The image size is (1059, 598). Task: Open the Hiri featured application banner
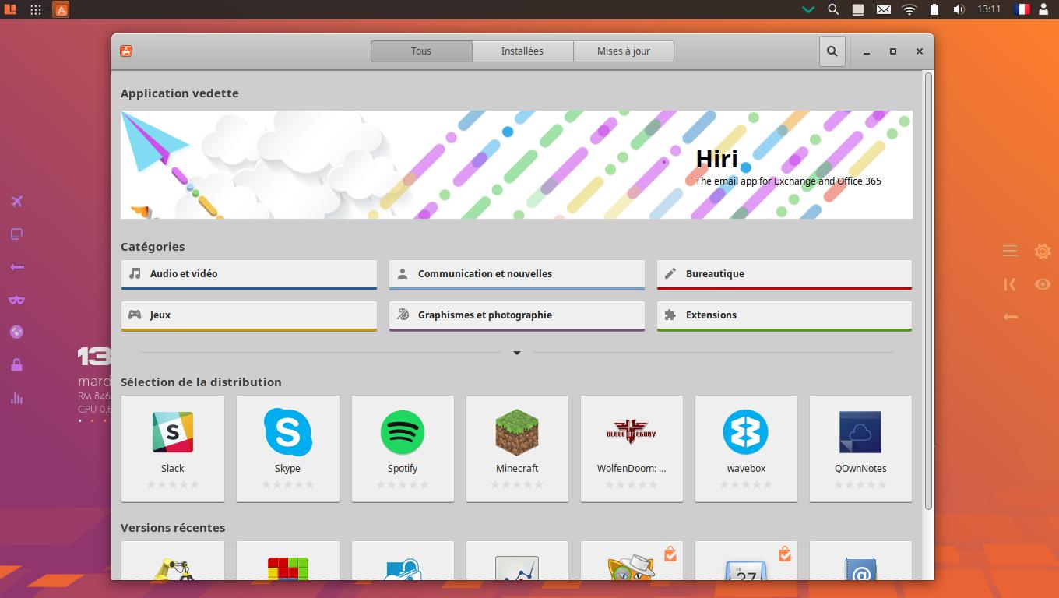click(516, 164)
